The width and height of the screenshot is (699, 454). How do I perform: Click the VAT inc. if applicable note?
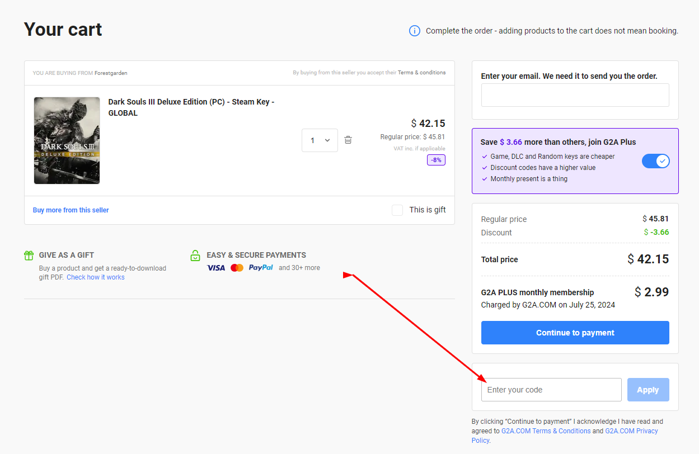[x=419, y=149]
